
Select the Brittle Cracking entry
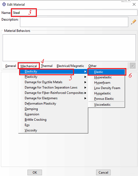point(53,120)
